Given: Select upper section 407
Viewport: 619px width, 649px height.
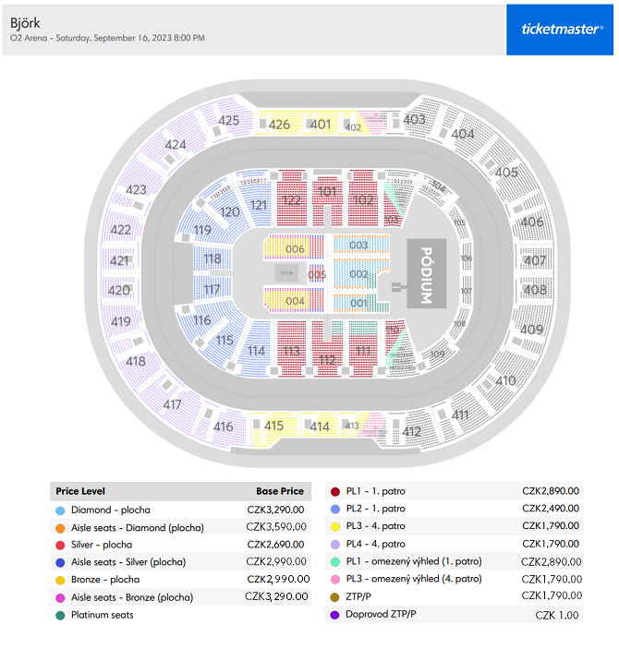Looking at the screenshot, I should pyautogui.click(x=535, y=260).
